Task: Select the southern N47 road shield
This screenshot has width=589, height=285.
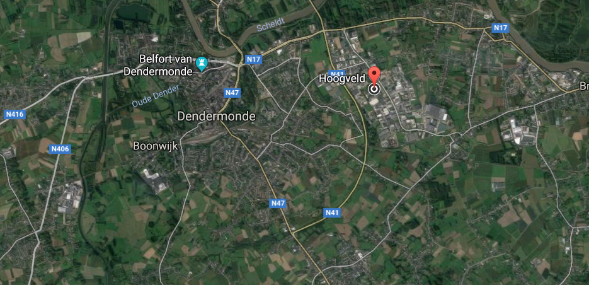Action: (x=278, y=204)
